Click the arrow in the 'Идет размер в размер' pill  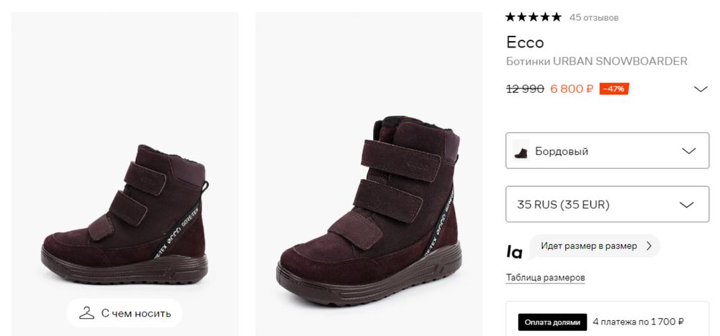pyautogui.click(x=649, y=246)
